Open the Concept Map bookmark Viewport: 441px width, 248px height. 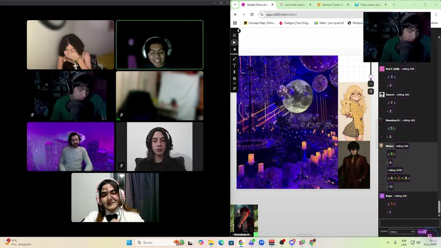pyautogui.click(x=259, y=23)
